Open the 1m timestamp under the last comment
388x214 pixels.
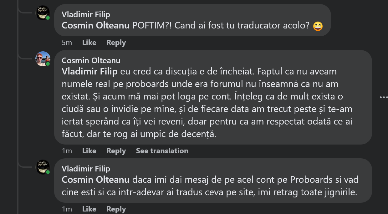(x=67, y=209)
